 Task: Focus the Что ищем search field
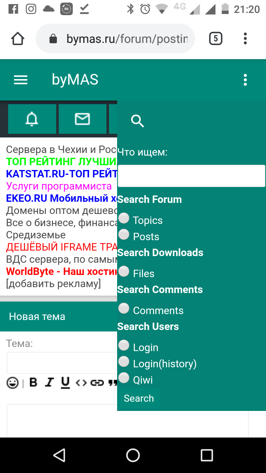(x=191, y=176)
